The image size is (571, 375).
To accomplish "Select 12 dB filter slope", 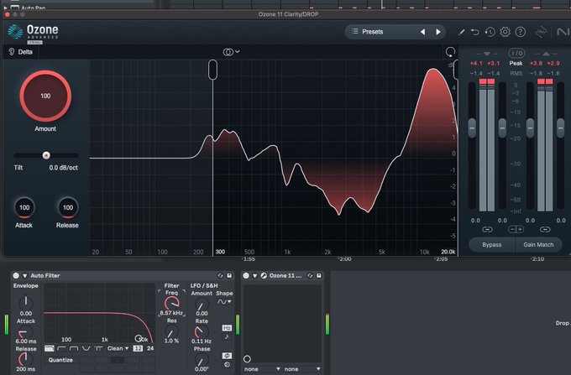I will tap(138, 348).
